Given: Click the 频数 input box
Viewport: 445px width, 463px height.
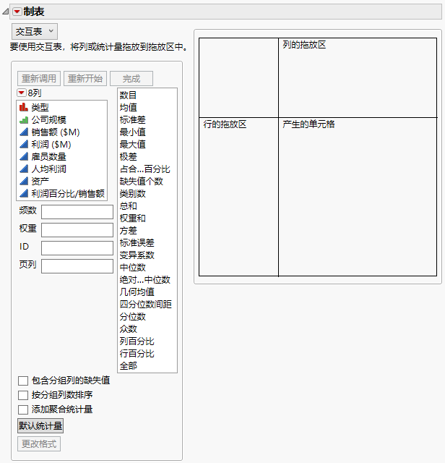Looking at the screenshot, I should [77, 212].
